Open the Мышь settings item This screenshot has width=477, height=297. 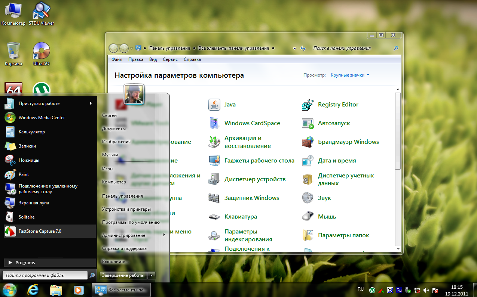point(319,217)
